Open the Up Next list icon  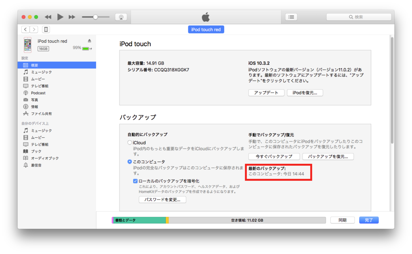point(291,17)
